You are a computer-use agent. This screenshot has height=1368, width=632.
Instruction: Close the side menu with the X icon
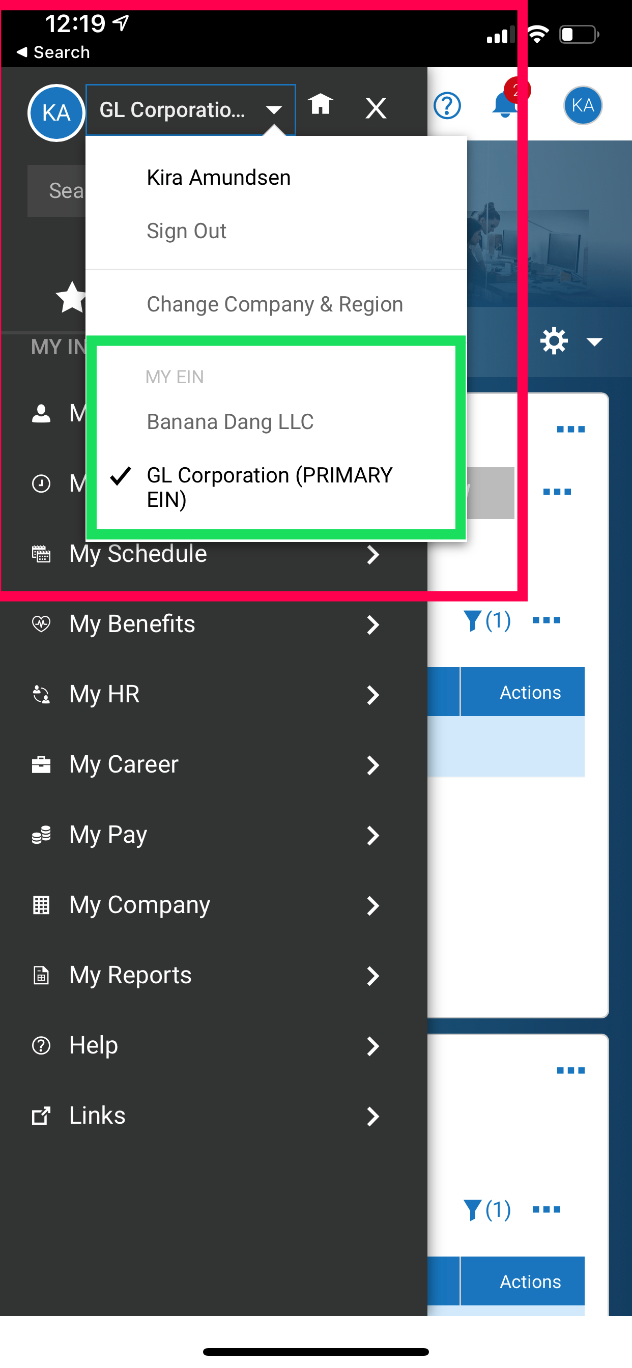(376, 108)
